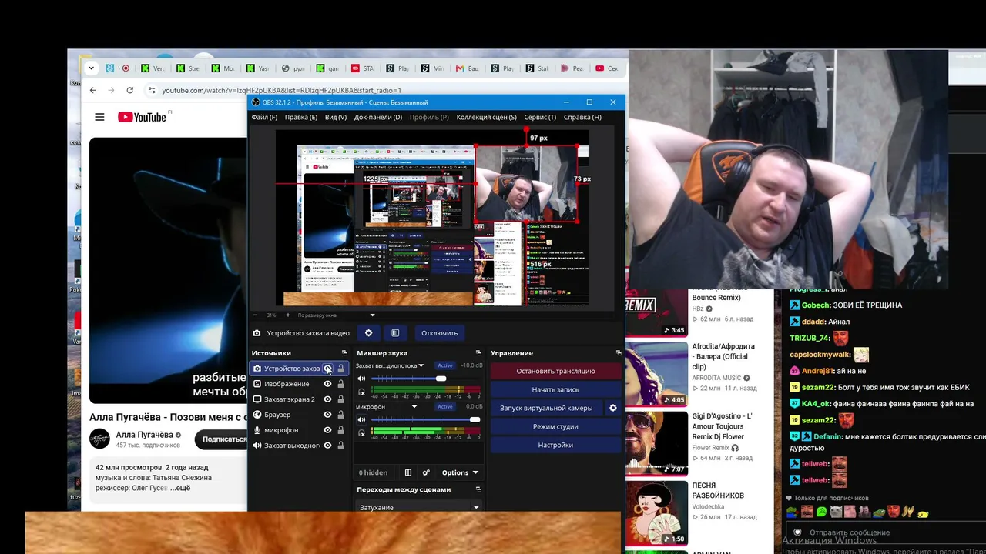Lock the Браузер source
Viewport: 986px width, 554px height.
click(341, 415)
